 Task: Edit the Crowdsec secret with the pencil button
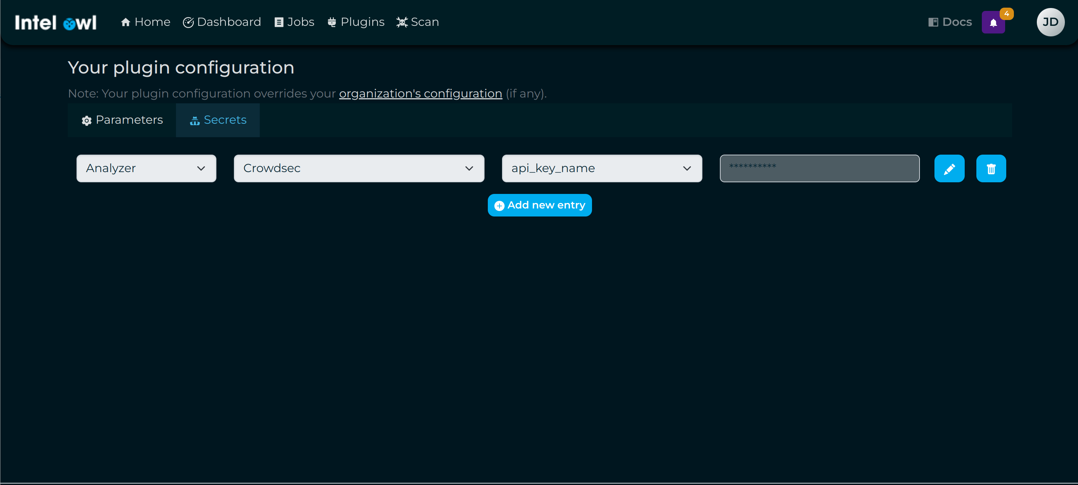click(x=949, y=168)
